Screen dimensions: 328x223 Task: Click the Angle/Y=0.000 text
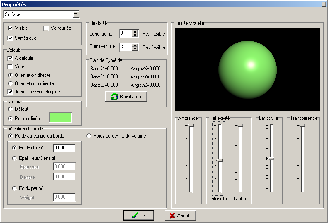click(146, 77)
